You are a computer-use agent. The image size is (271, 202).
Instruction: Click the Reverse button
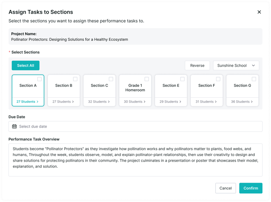197,65
